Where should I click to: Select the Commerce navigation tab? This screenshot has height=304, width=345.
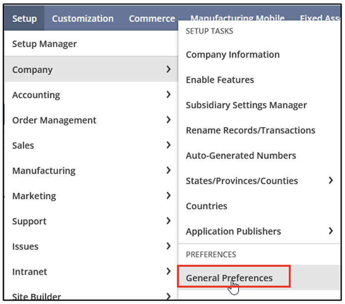tap(152, 19)
